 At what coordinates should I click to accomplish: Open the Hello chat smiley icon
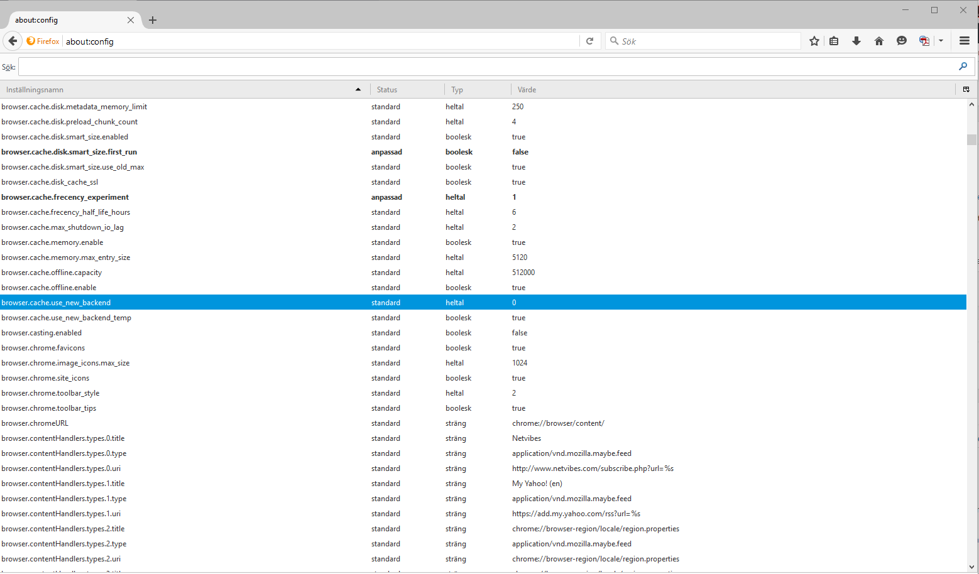pyautogui.click(x=902, y=41)
